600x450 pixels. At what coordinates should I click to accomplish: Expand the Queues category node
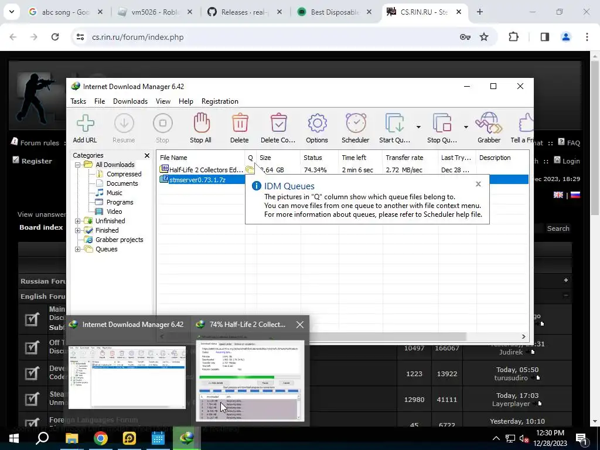pos(78,250)
